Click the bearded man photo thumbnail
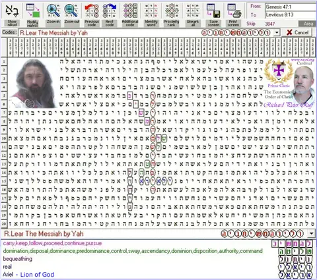The width and height of the screenshot is (317, 280). point(33,84)
